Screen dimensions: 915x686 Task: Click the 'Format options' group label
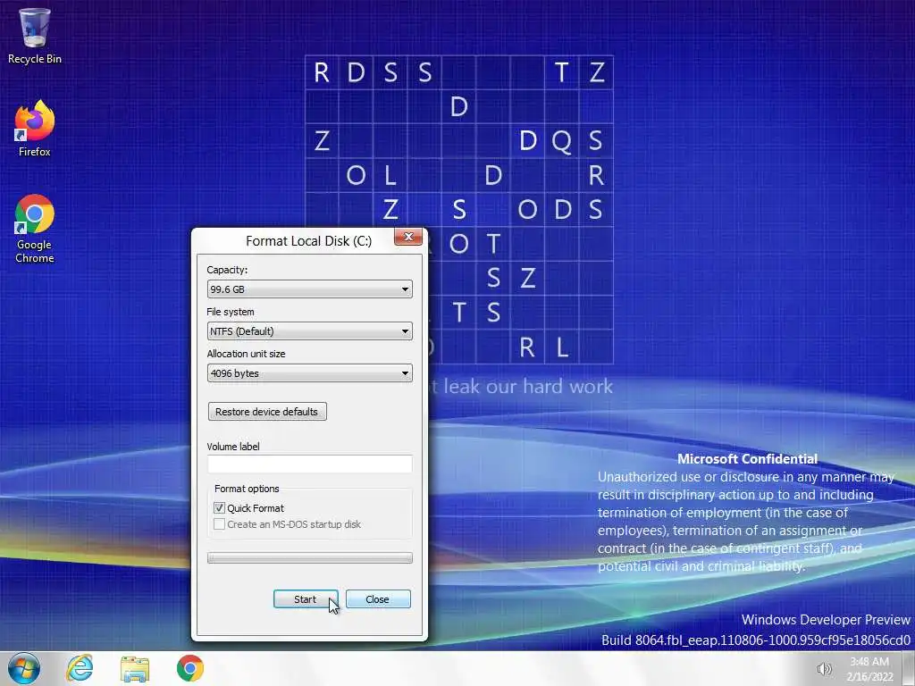(247, 489)
